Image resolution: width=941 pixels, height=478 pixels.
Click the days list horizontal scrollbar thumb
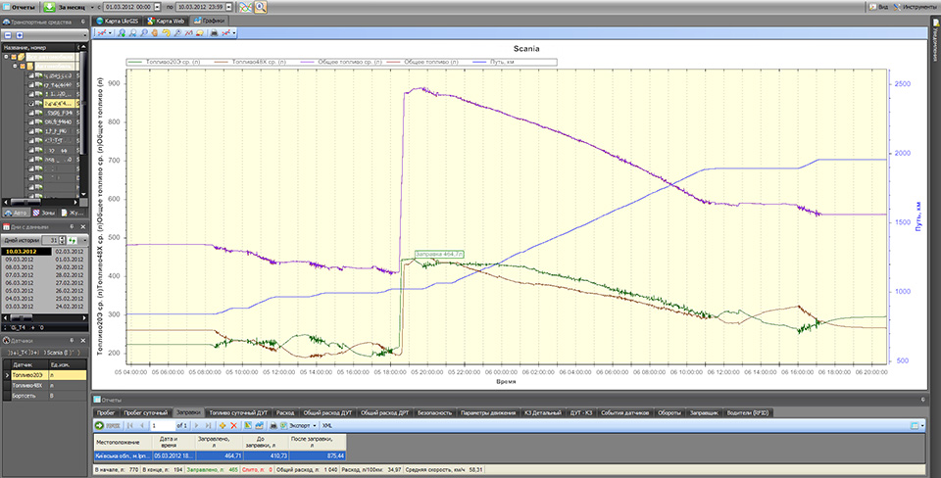[21, 317]
